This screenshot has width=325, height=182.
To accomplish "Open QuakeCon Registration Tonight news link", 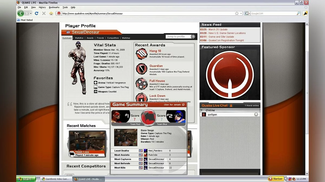I will pyautogui.click(x=226, y=40).
